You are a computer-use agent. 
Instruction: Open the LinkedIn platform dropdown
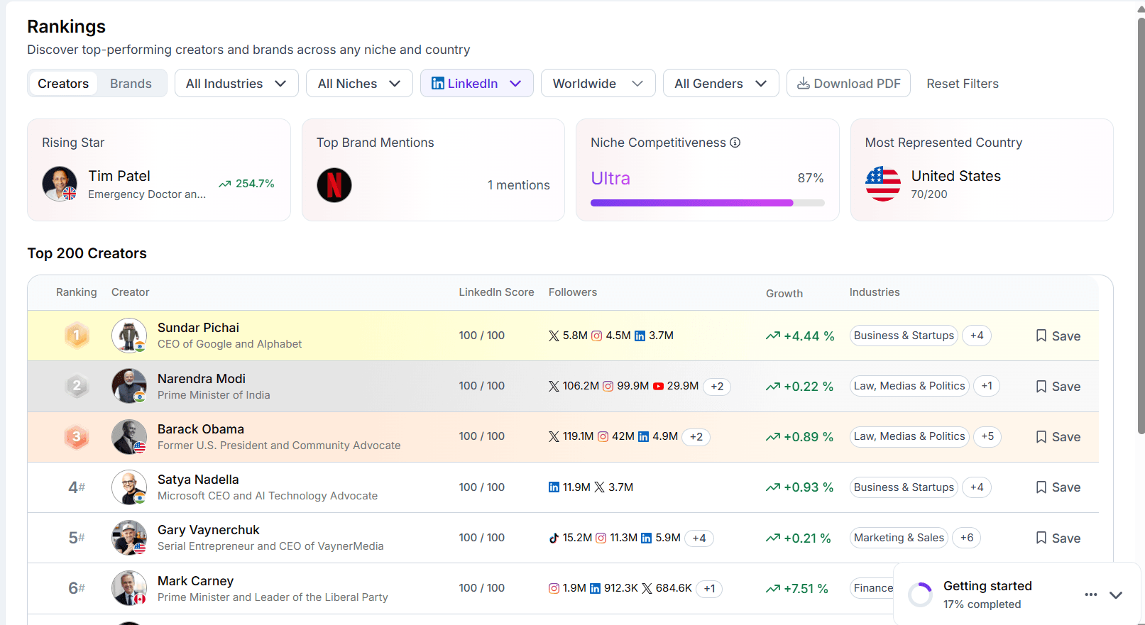click(476, 84)
